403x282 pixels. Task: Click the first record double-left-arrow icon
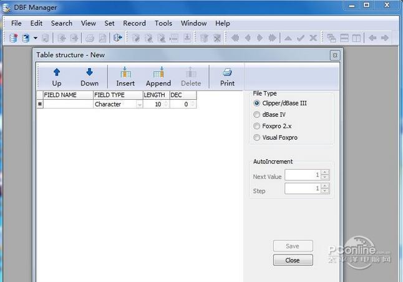tap(235, 38)
